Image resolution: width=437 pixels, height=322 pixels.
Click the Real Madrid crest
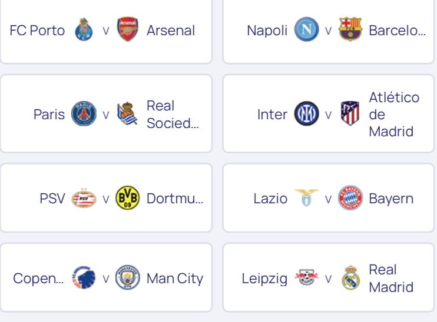(350, 277)
